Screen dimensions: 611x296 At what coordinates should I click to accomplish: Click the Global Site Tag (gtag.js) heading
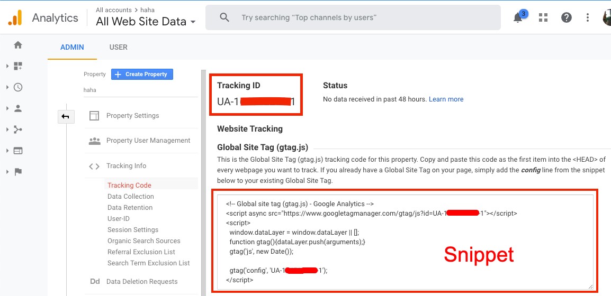pos(263,147)
